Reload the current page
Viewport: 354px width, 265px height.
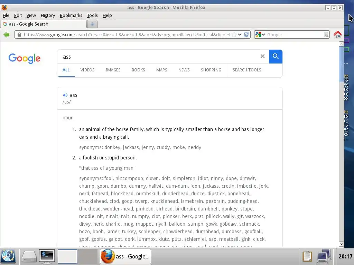coord(246,35)
